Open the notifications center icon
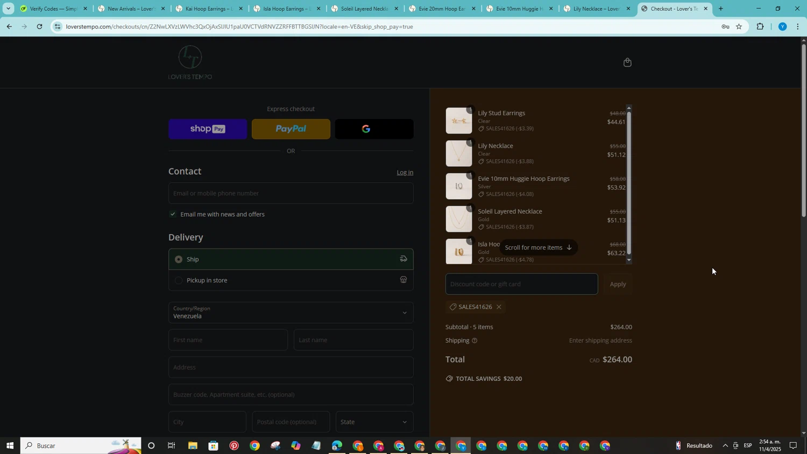Image resolution: width=807 pixels, height=454 pixels. (793, 446)
